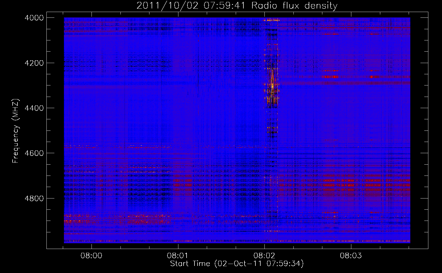Click the '4000' frequency axis label
Viewport: 442px width, 273px height.
[34, 18]
